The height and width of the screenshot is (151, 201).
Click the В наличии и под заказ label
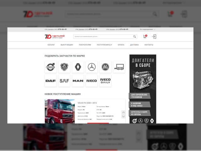139,104
